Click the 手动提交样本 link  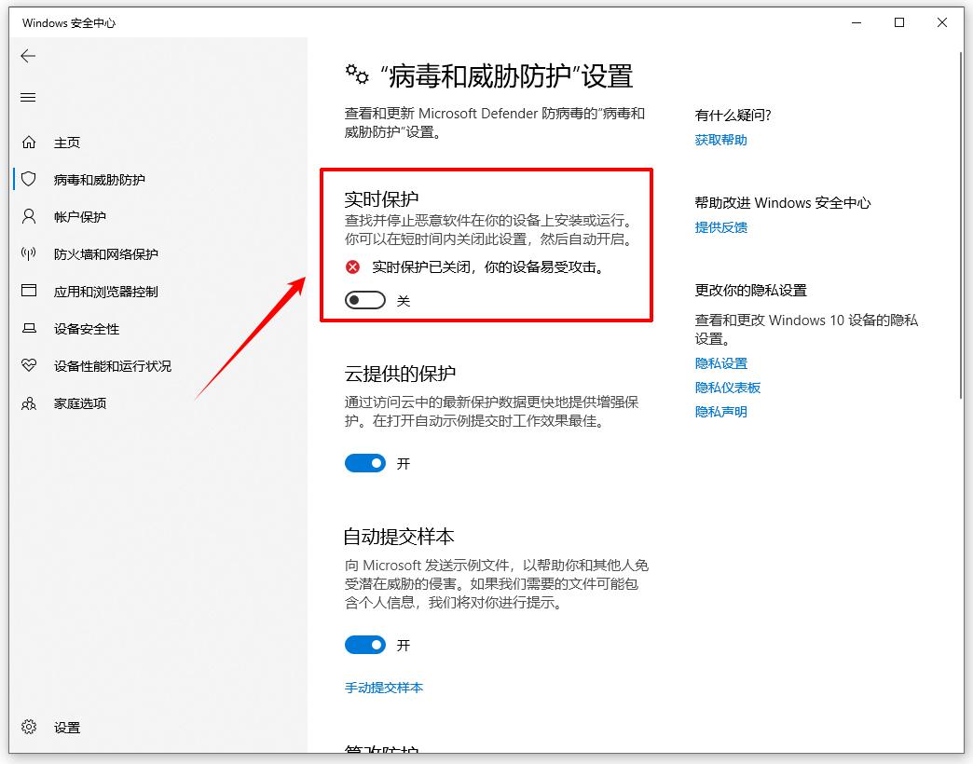[383, 688]
